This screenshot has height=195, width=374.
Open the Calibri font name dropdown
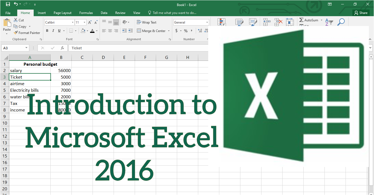pyautogui.click(x=73, y=22)
